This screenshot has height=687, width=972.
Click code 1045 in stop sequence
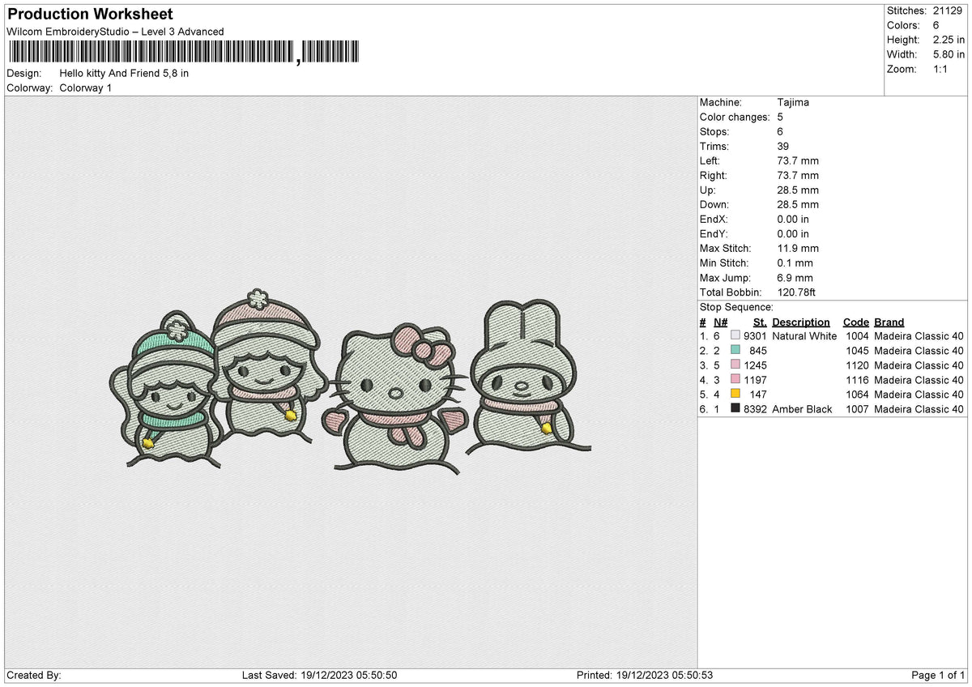coord(855,351)
